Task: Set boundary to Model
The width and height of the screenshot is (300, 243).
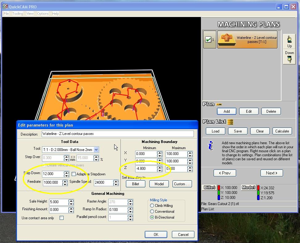Action: pyautogui.click(x=159, y=184)
